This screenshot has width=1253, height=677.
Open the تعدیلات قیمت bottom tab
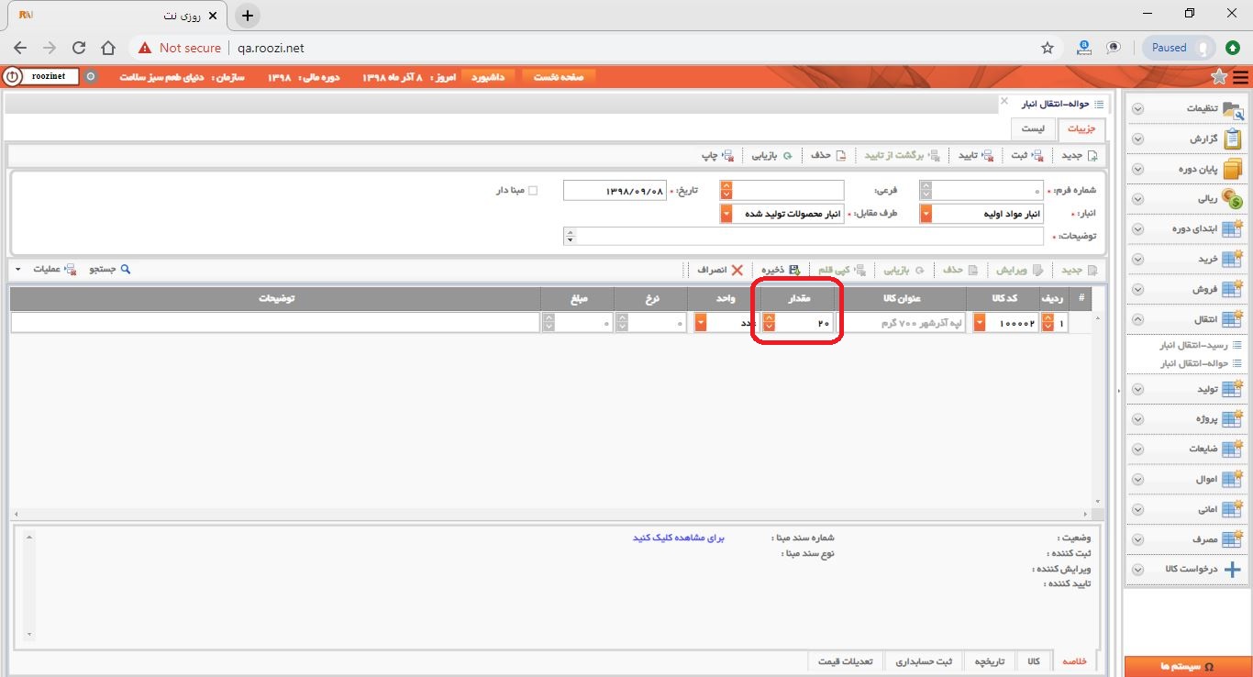tap(848, 661)
